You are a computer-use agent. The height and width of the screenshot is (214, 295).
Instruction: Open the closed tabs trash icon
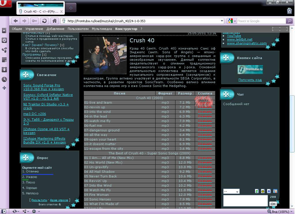coord(290,11)
